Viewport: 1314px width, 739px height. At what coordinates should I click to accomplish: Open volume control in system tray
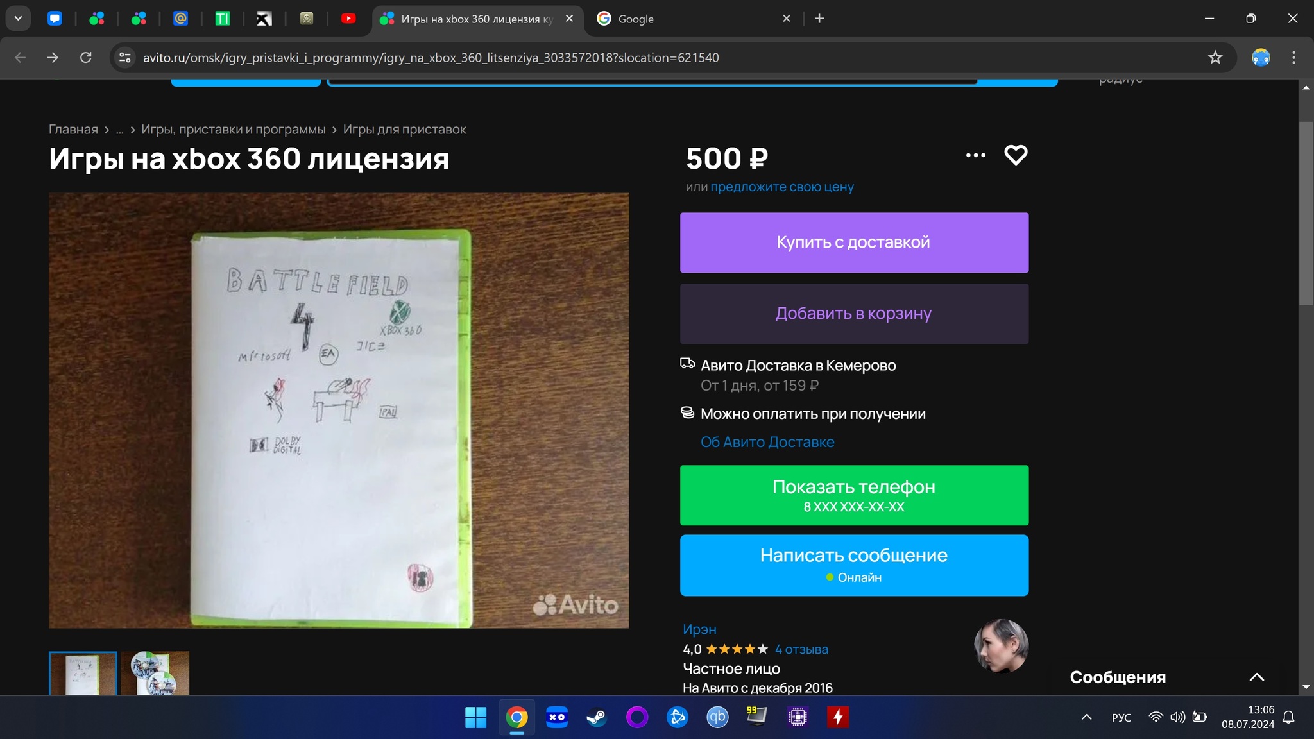pos(1177,717)
